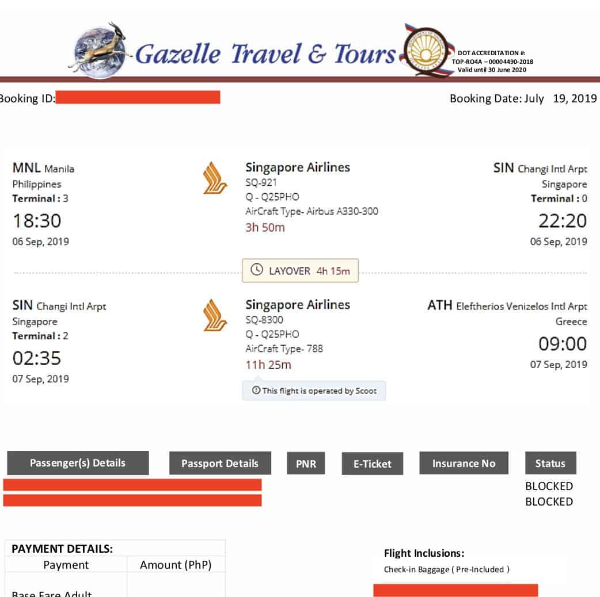
Task: Click the first Singapore Airlines logo
Action: (x=214, y=178)
